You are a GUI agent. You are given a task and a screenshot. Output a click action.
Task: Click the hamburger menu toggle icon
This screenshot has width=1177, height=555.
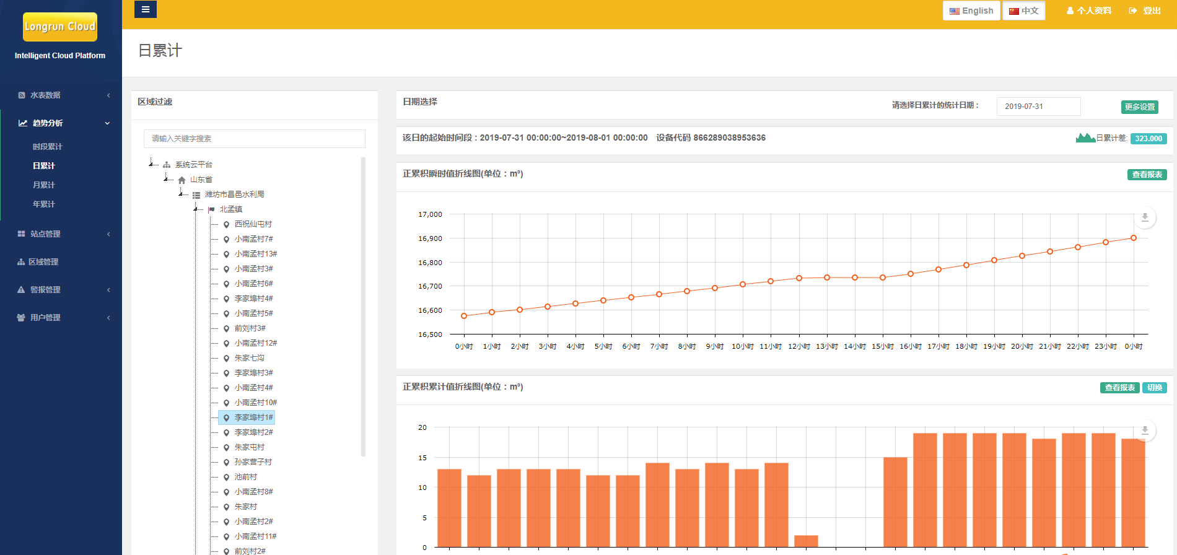tap(146, 9)
